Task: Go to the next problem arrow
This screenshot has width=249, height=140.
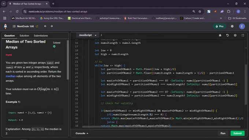Action: coord(52,26)
